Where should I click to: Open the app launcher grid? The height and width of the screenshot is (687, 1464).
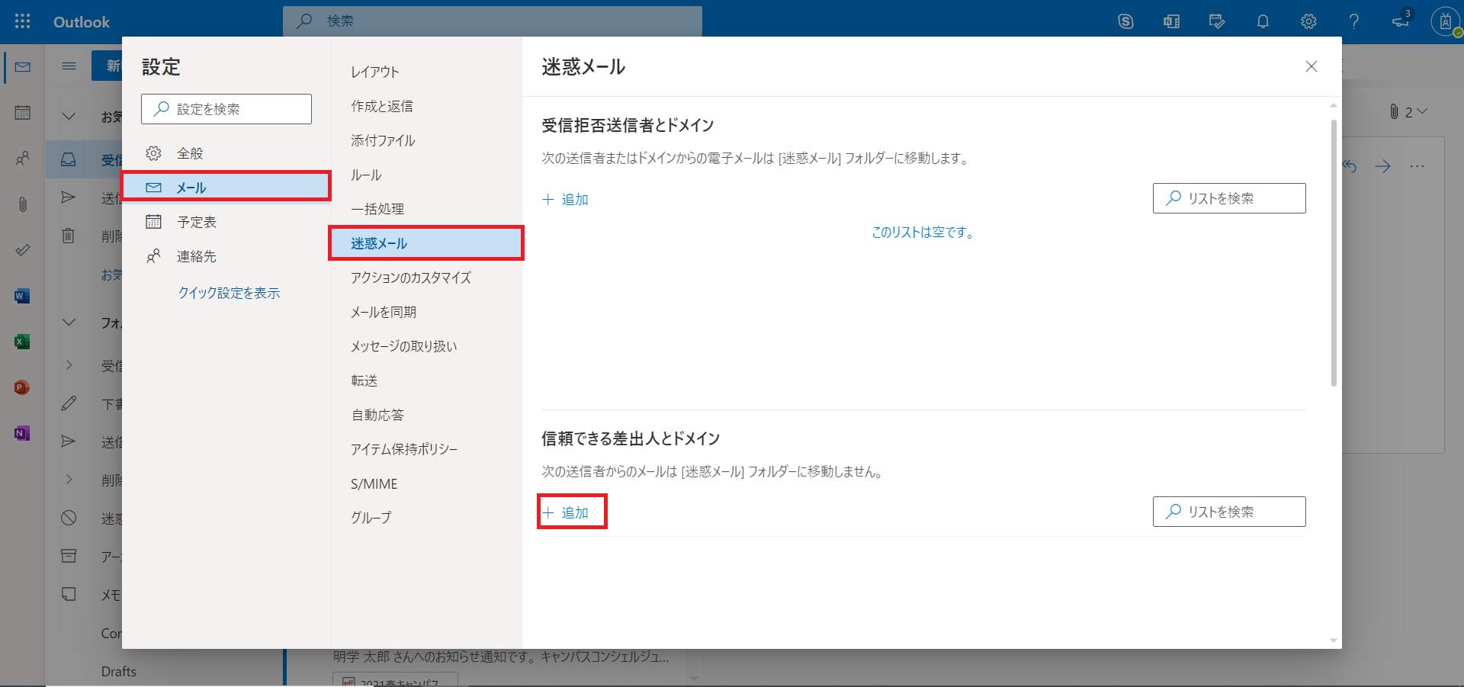point(23,21)
